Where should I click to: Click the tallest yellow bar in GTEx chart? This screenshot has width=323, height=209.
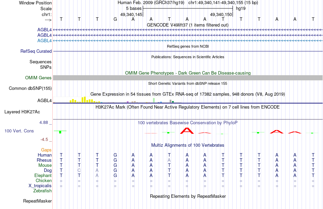click(85, 100)
